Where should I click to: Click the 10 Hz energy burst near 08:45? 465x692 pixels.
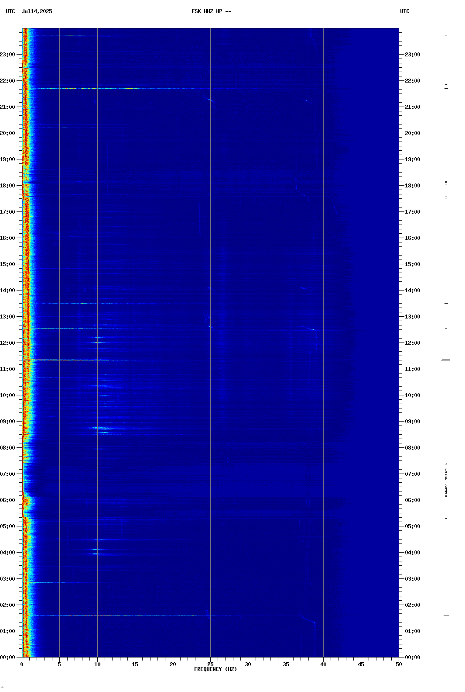(x=103, y=429)
